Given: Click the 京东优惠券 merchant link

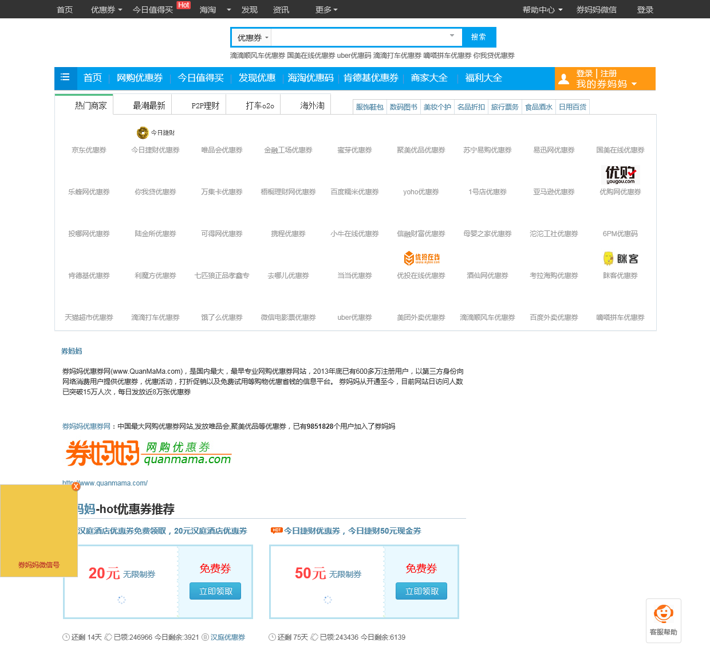Looking at the screenshot, I should pos(89,150).
